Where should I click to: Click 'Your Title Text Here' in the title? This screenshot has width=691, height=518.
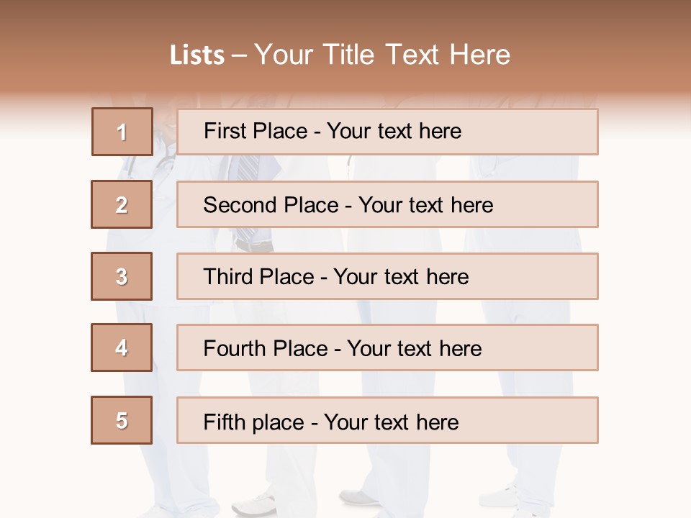tap(382, 55)
